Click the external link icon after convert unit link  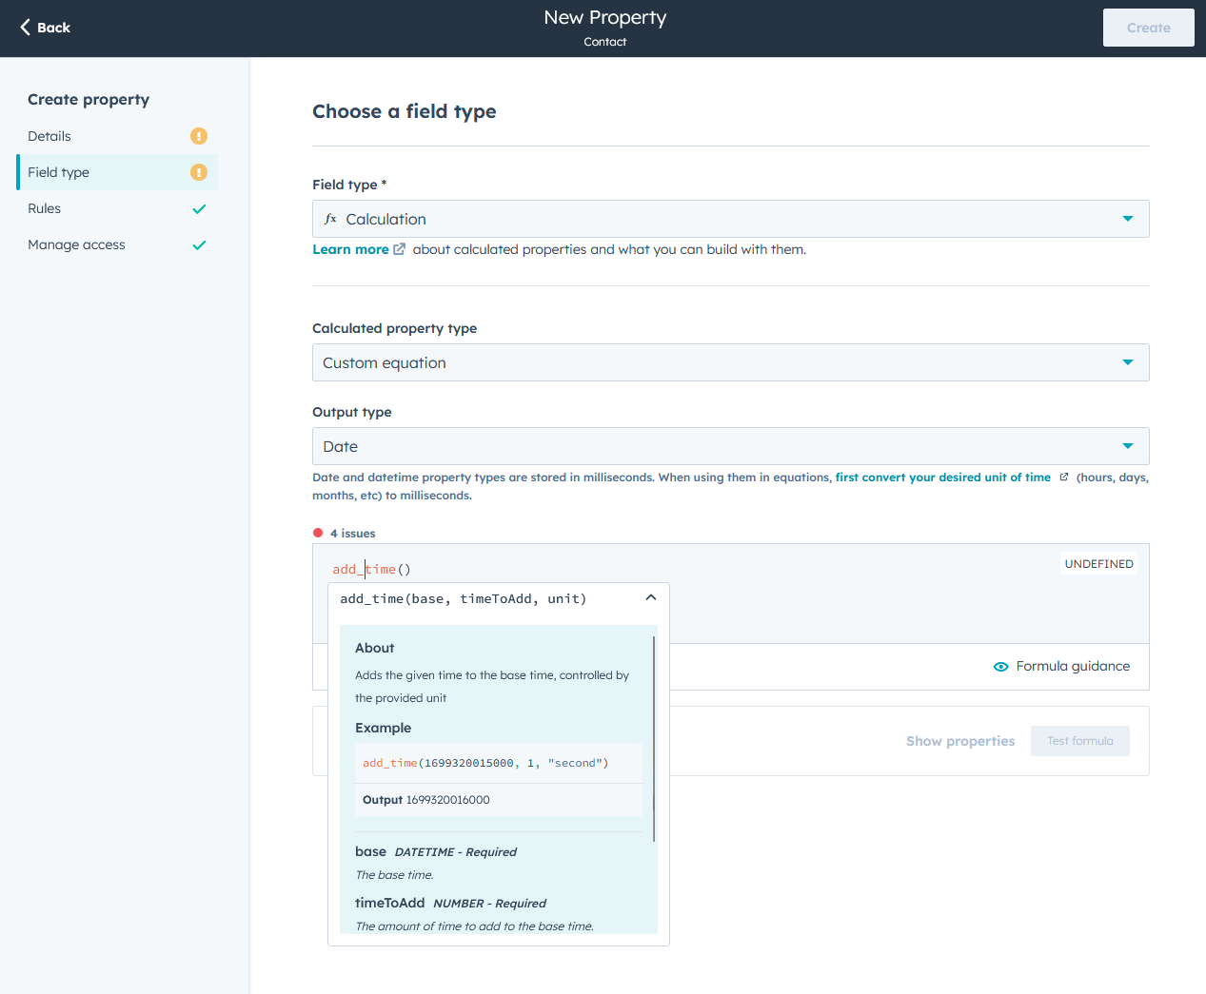pos(1062,477)
